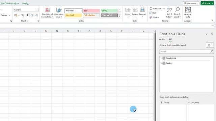Click Increase Decimal icon
216x121 pixels.
coord(32,15)
